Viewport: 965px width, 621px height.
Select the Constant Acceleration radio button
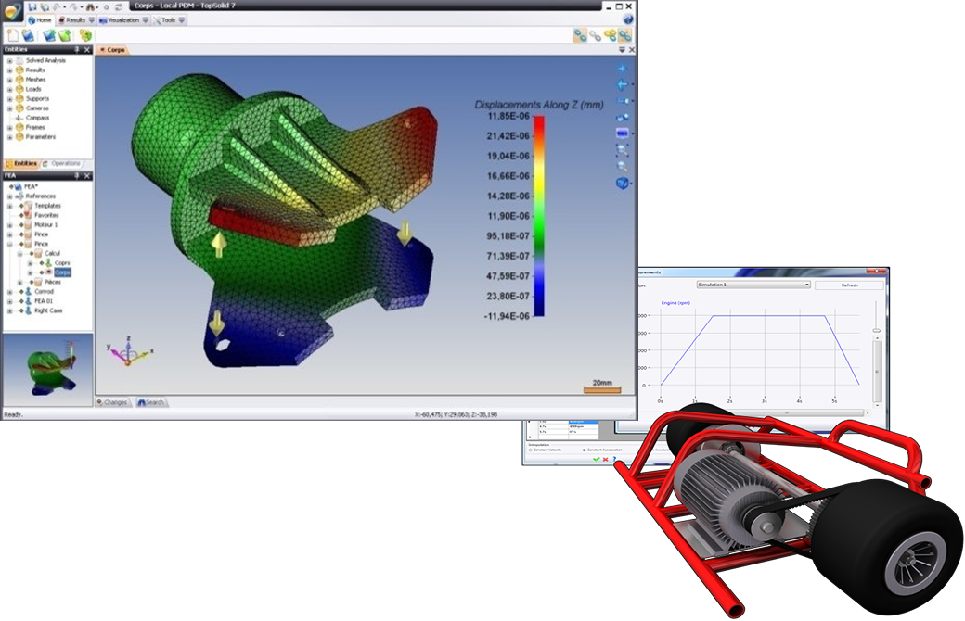584,450
